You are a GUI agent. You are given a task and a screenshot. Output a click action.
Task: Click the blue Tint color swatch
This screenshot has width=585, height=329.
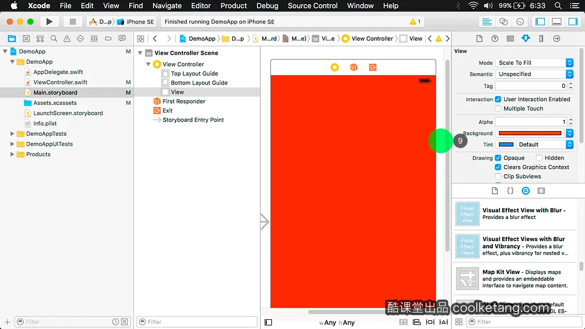(x=506, y=144)
